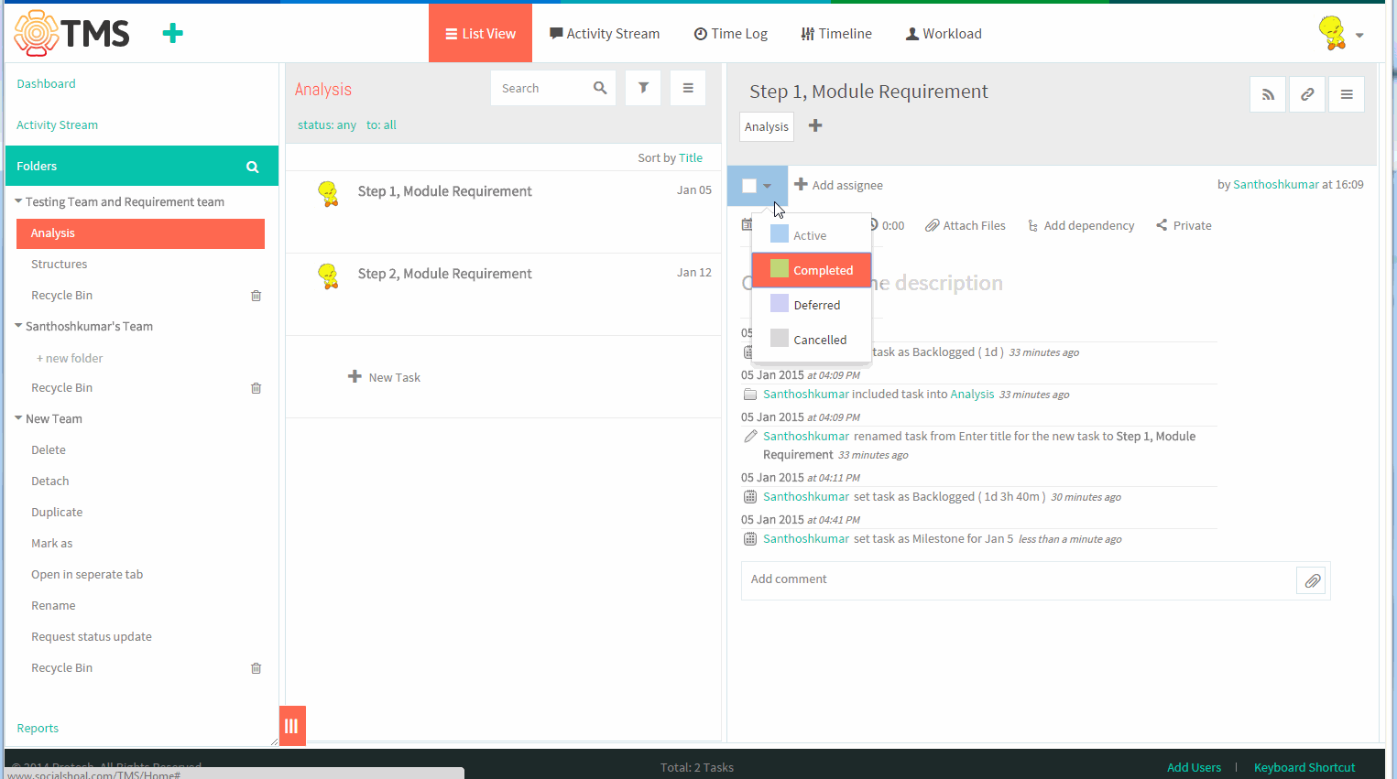Screen dimensions: 1397x779
Task: Click Add dependency
Action: (1081, 225)
